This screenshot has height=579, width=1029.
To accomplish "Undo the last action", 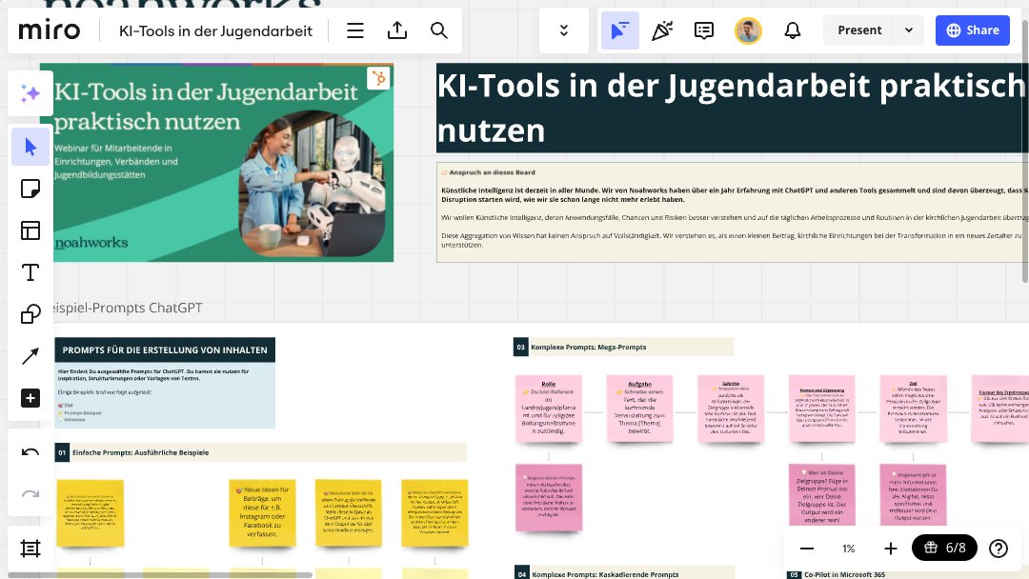I will [x=30, y=451].
